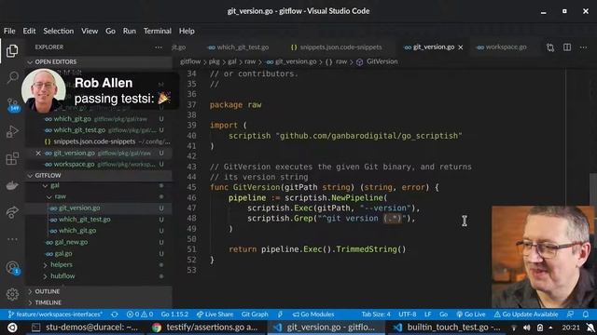Click the open changes compare icon
The height and width of the screenshot is (335, 597).
[x=550, y=47]
